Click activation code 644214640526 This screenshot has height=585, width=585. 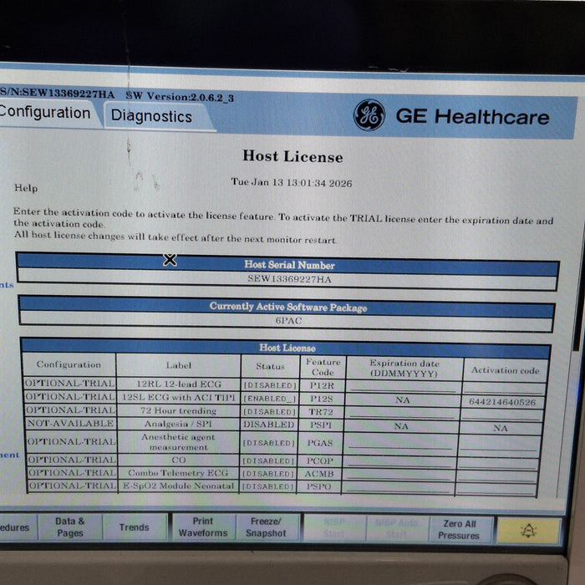click(502, 402)
